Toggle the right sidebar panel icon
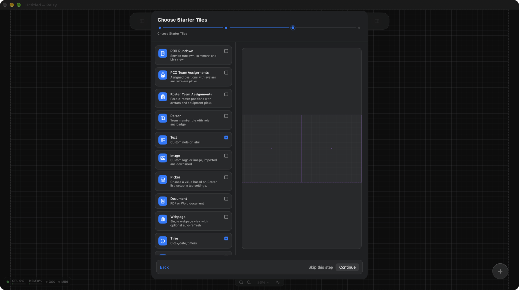 (377, 21)
